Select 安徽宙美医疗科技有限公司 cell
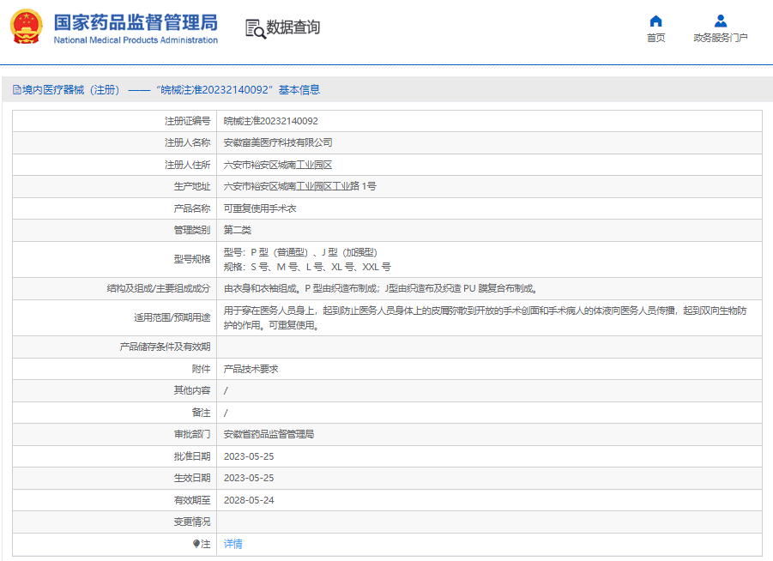 pyautogui.click(x=278, y=143)
